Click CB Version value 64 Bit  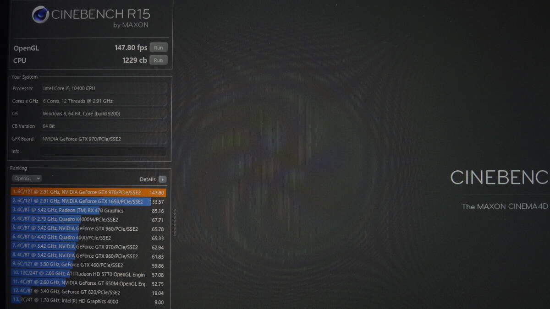click(x=103, y=126)
